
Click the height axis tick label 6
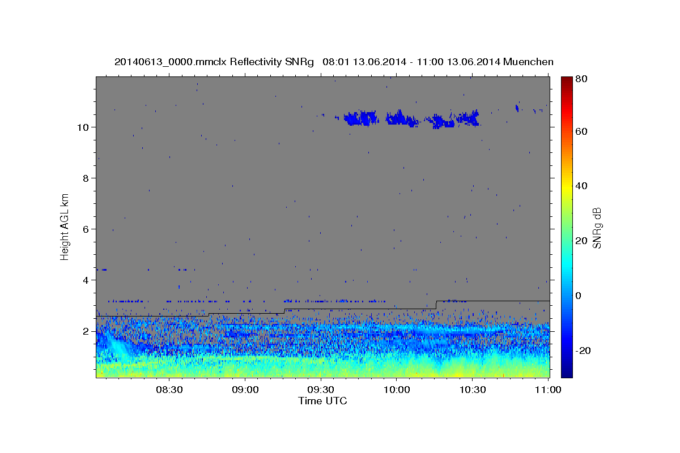(86, 229)
